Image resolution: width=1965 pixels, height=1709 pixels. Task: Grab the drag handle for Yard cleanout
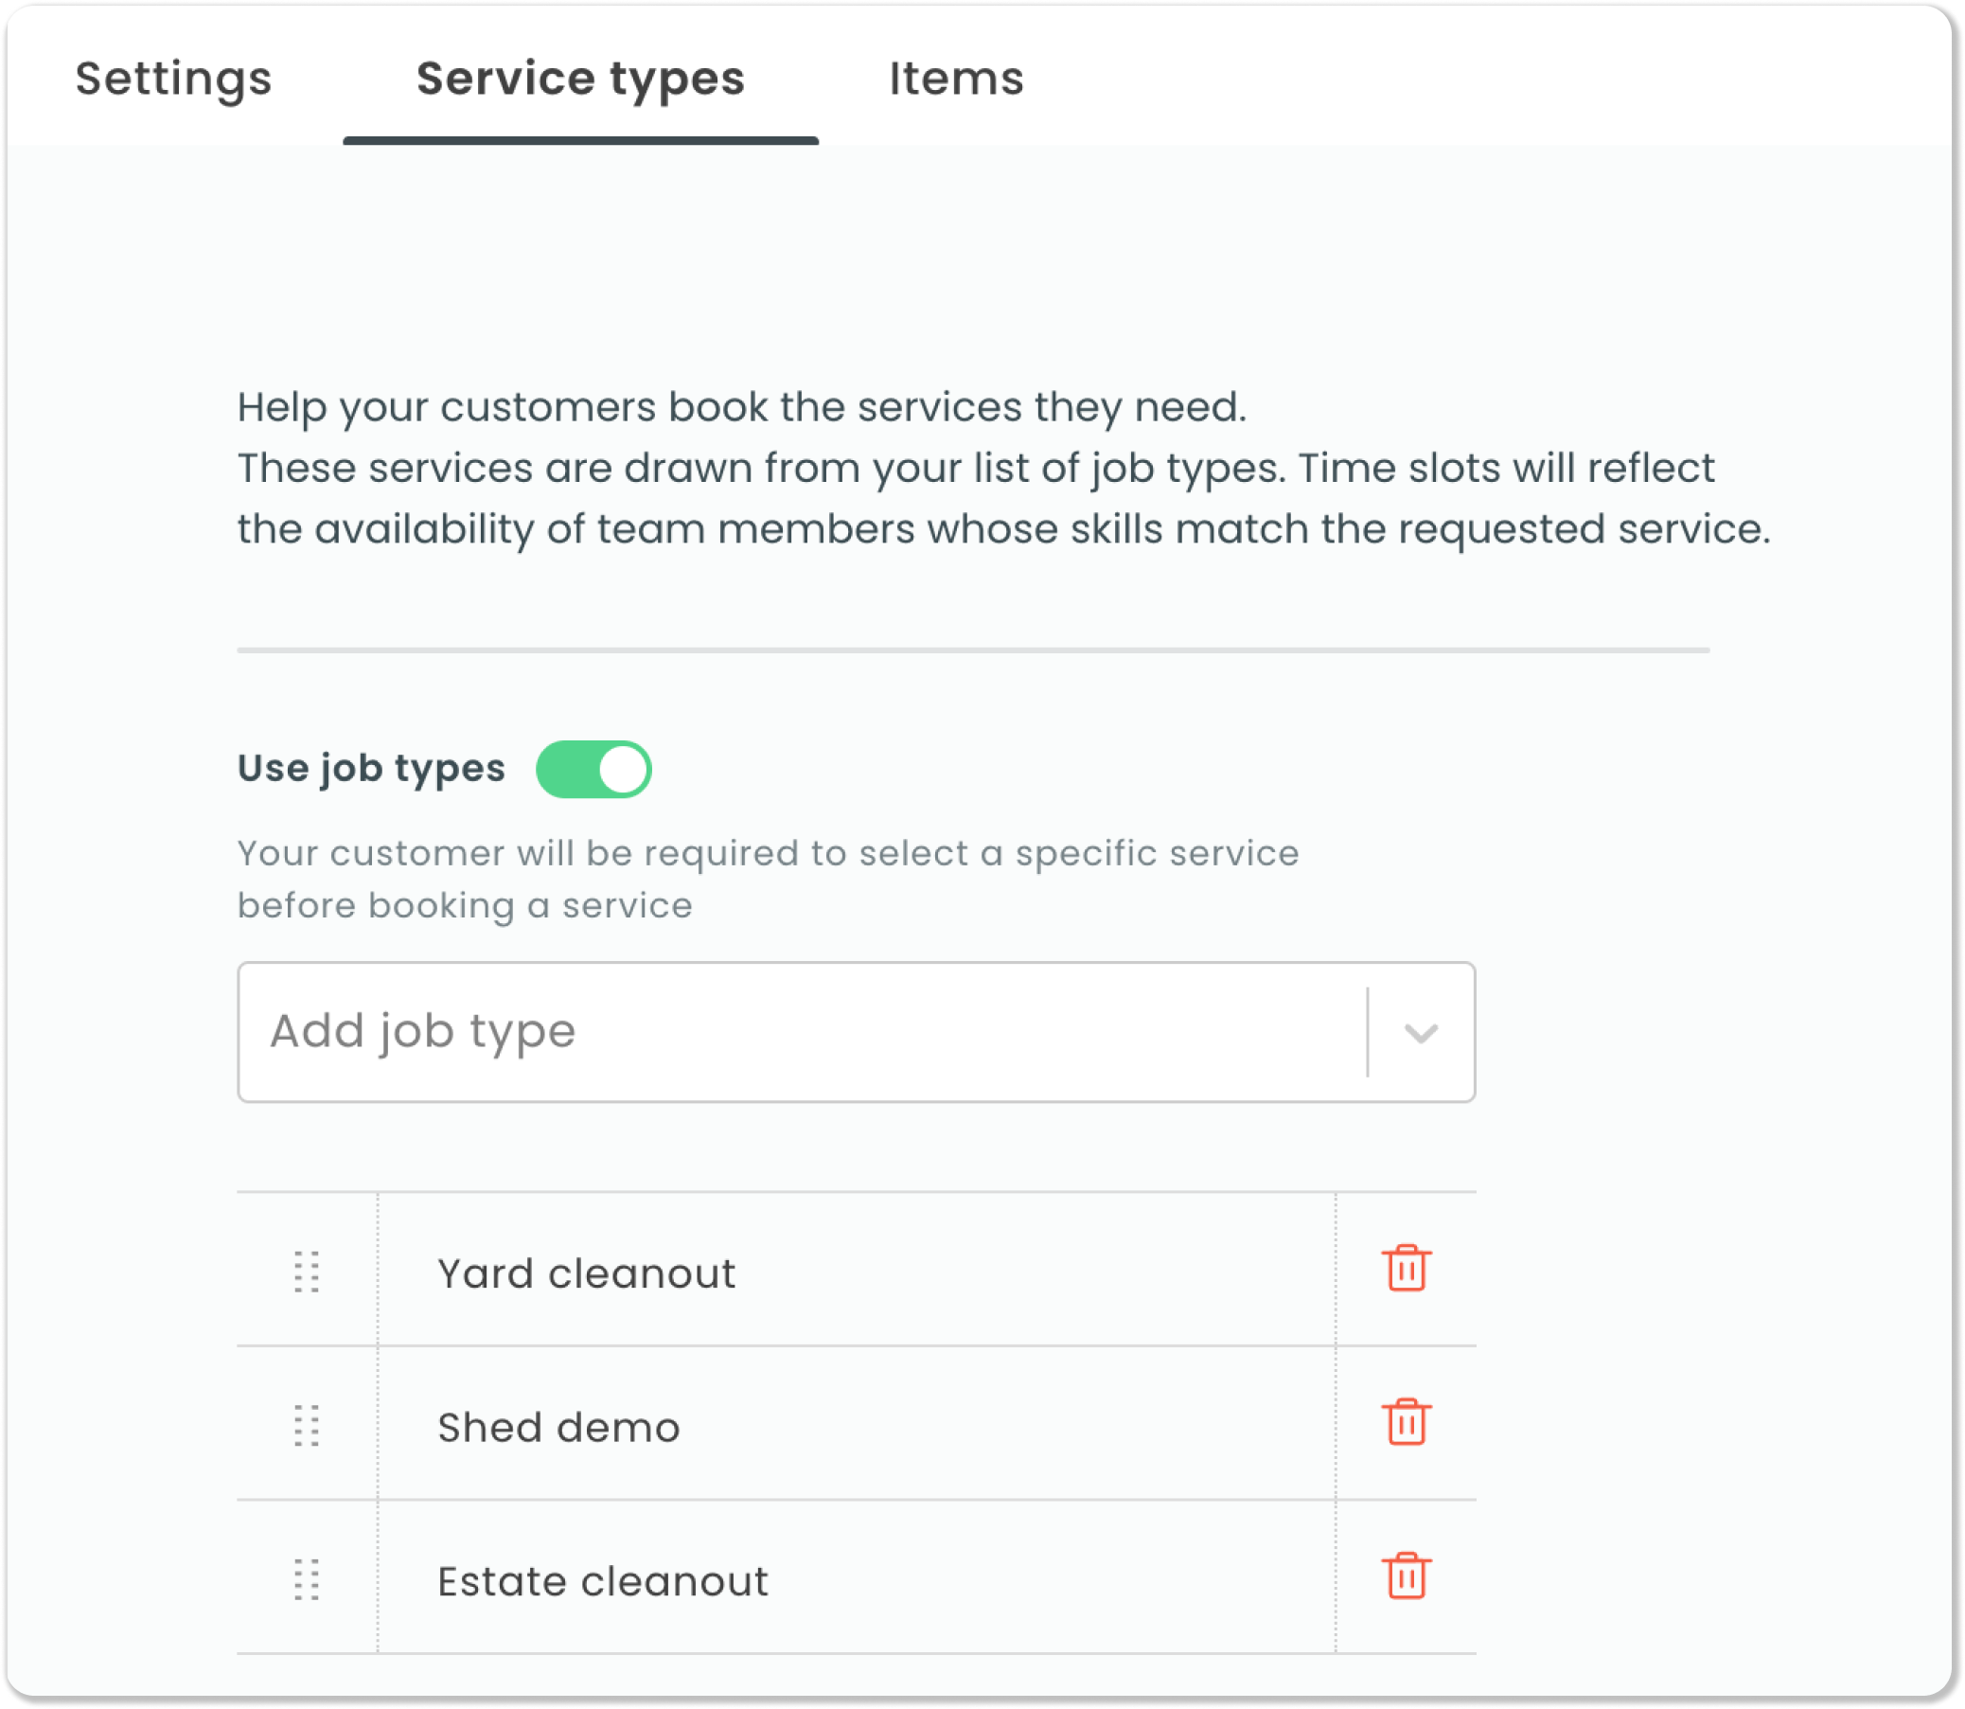pyautogui.click(x=307, y=1272)
